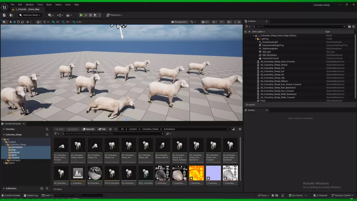Open Content Browser settings gear

[x=240, y=129]
